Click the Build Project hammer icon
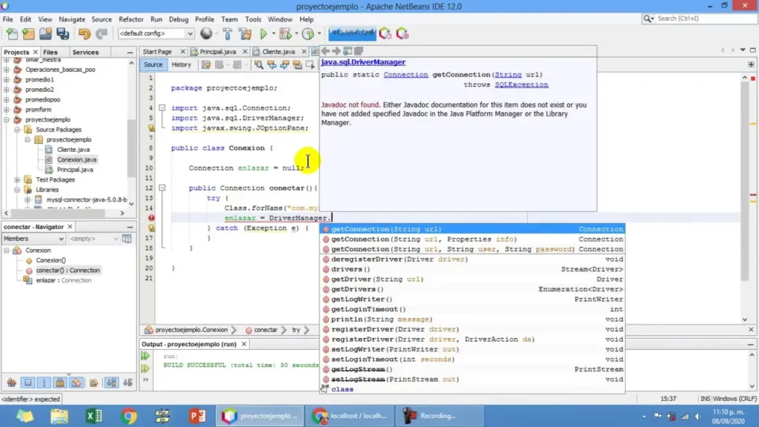The image size is (759, 427). [227, 33]
